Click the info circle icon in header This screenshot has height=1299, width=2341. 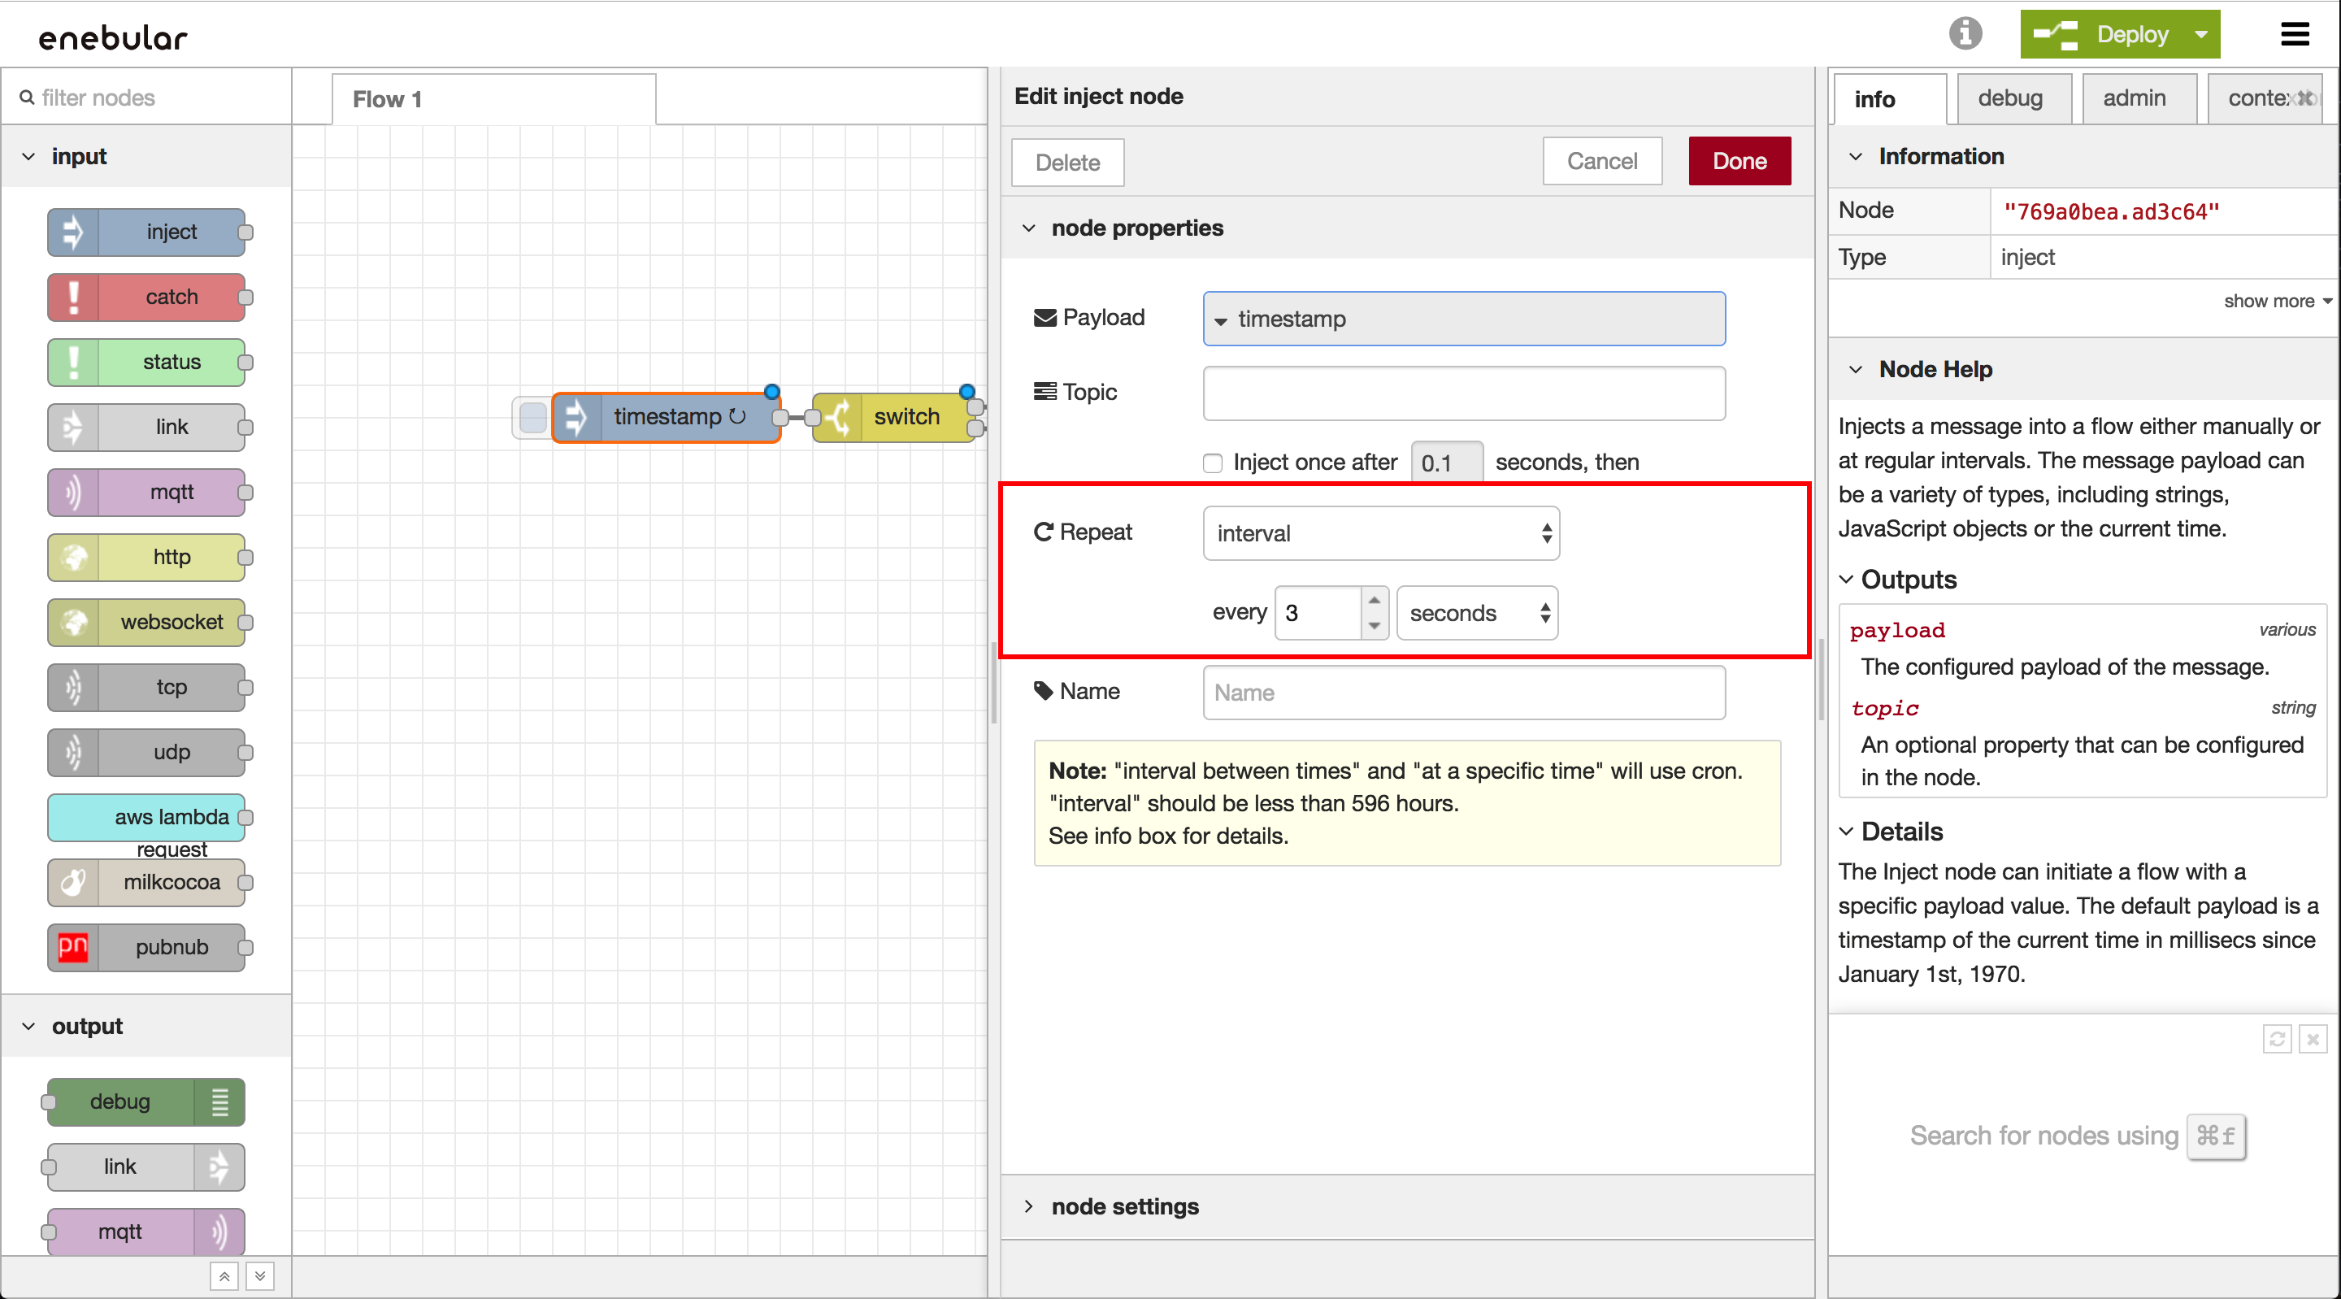coord(1965,33)
